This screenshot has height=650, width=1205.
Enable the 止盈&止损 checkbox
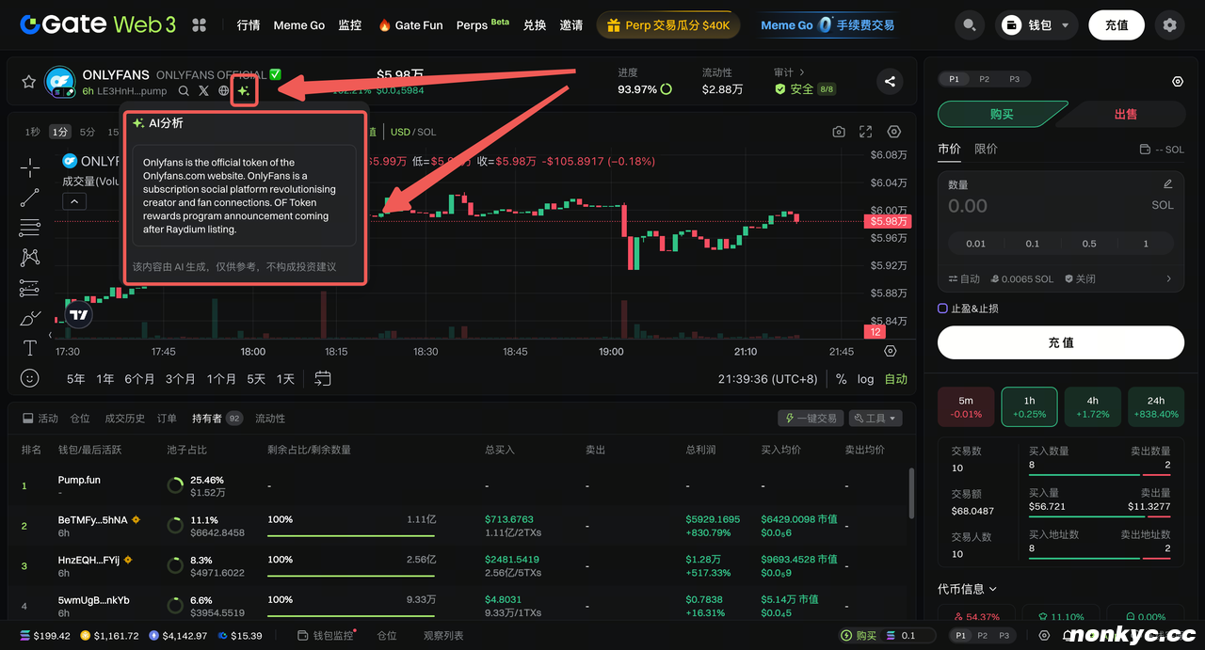pyautogui.click(x=942, y=309)
